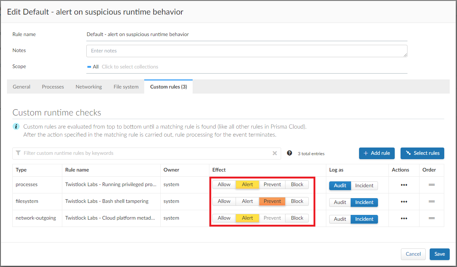This screenshot has height=267, width=457.
Task: Log filesystem rule as Audit
Action: [x=340, y=203]
